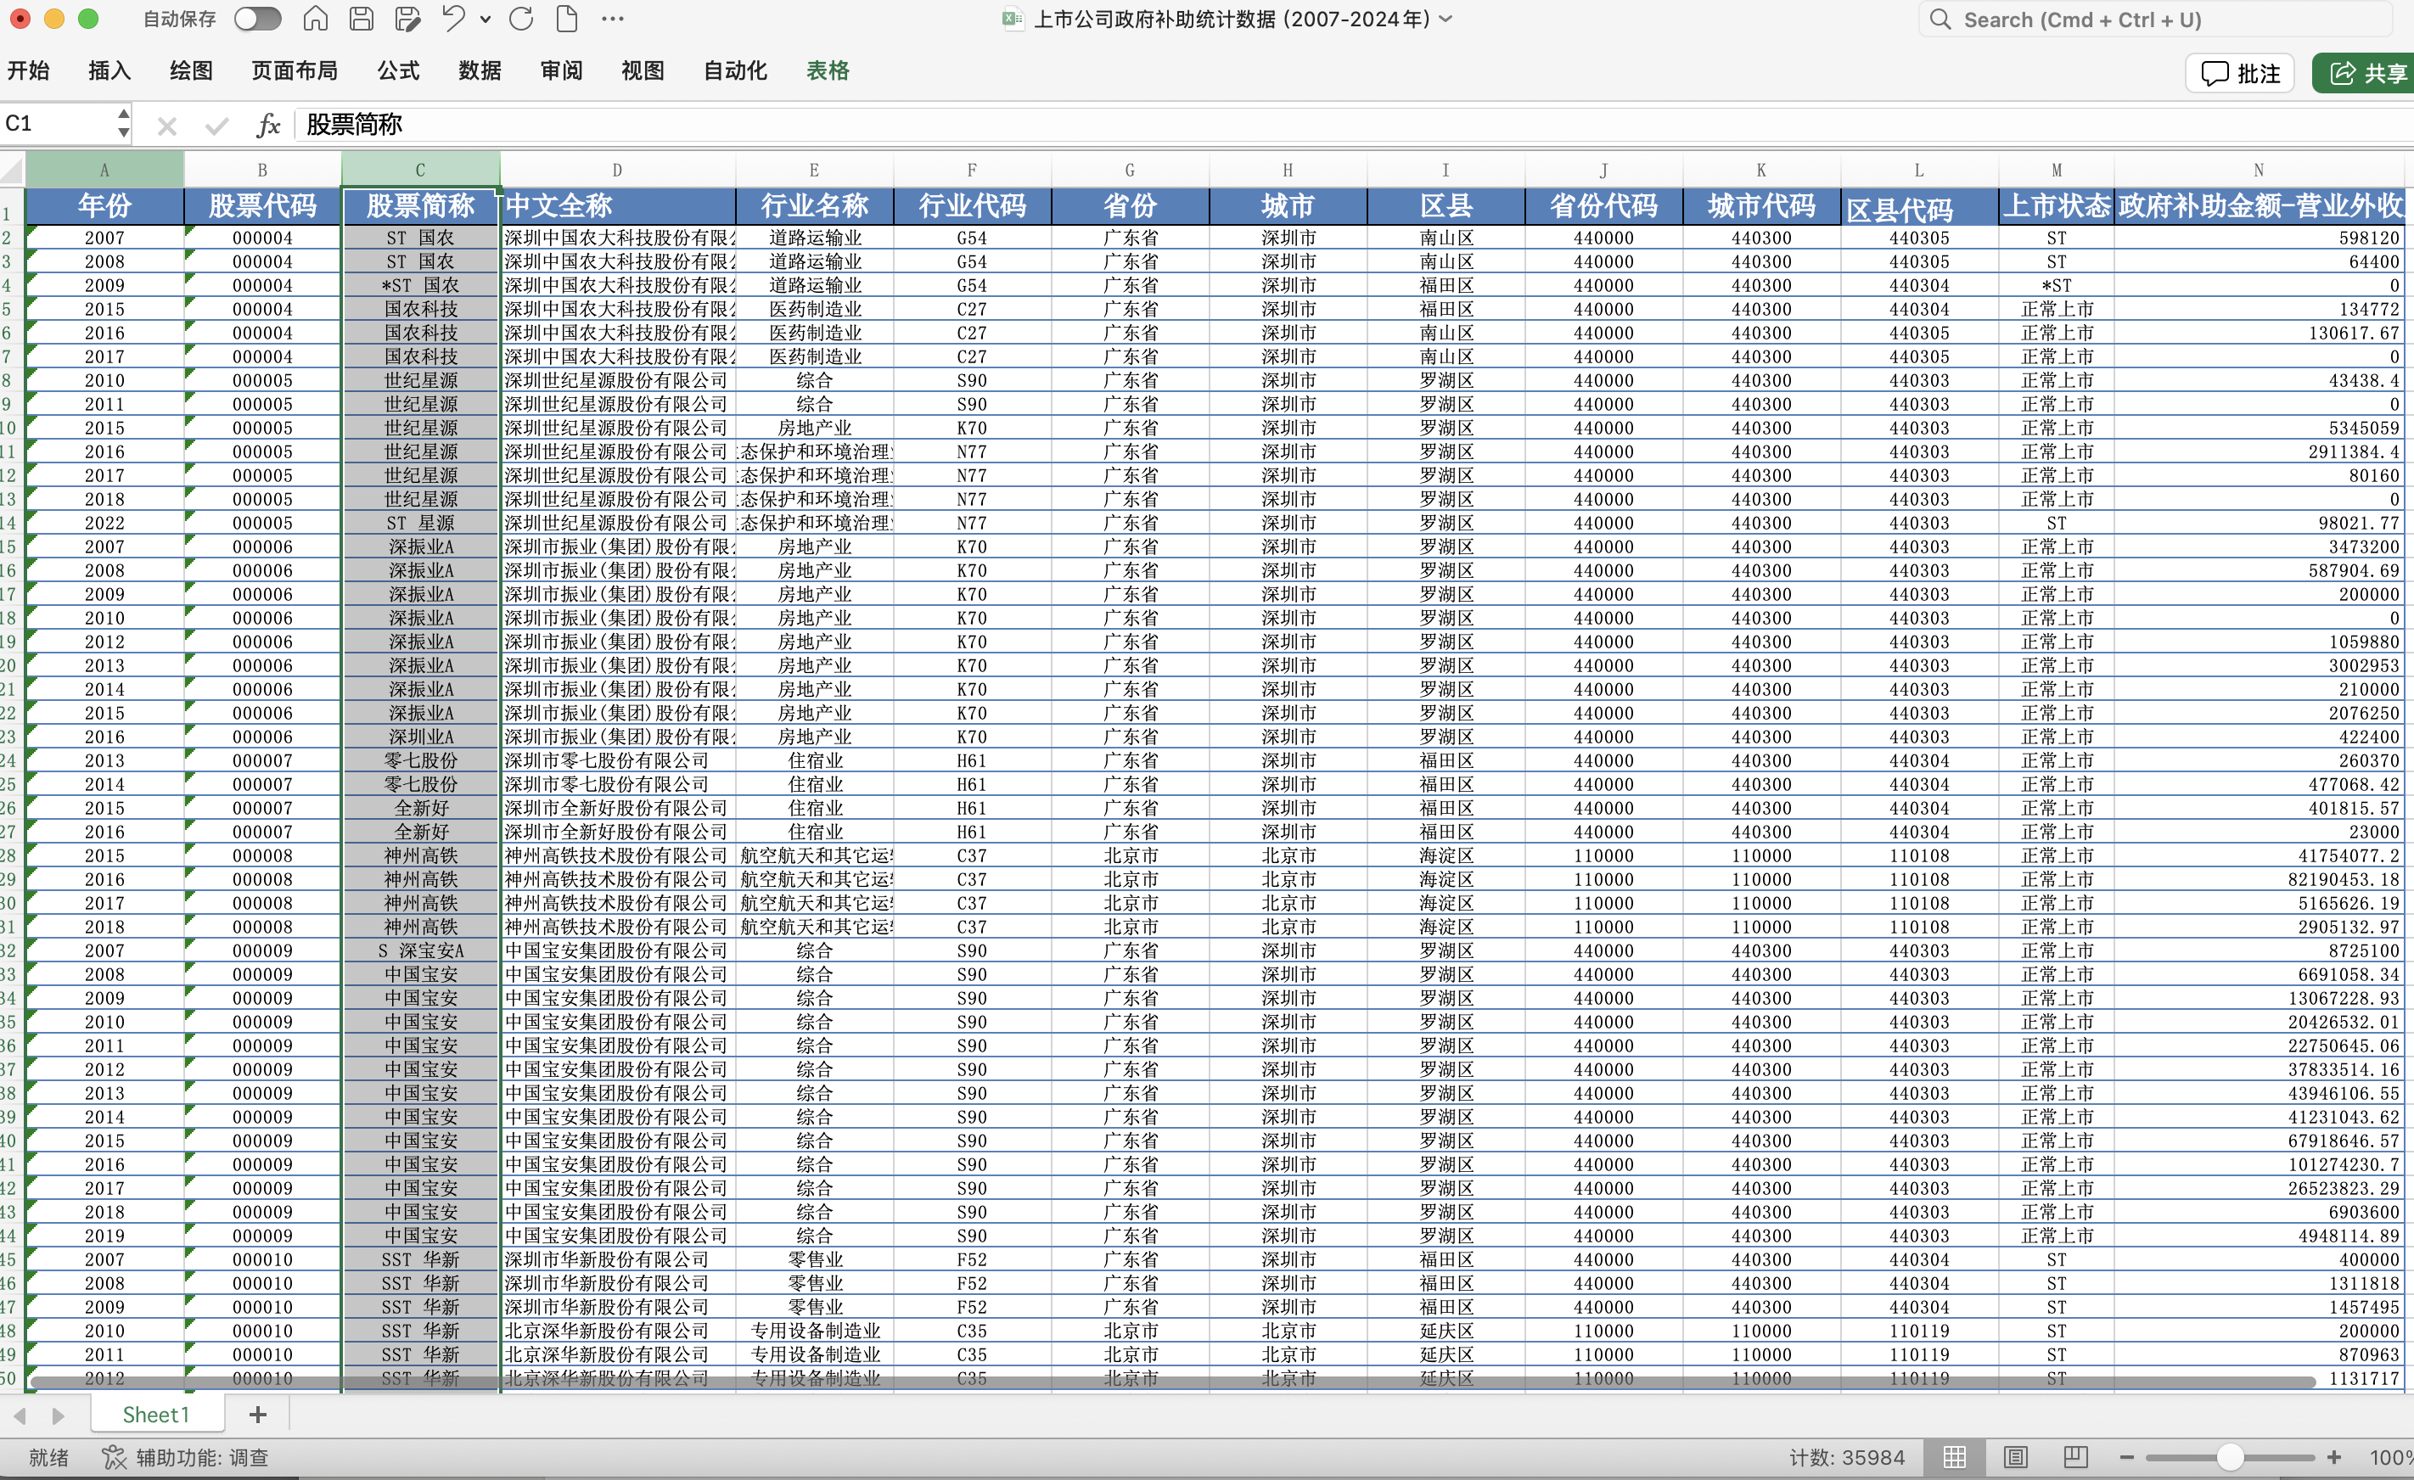Click the Home icon in title bar
This screenshot has width=2414, height=1480.
click(316, 19)
